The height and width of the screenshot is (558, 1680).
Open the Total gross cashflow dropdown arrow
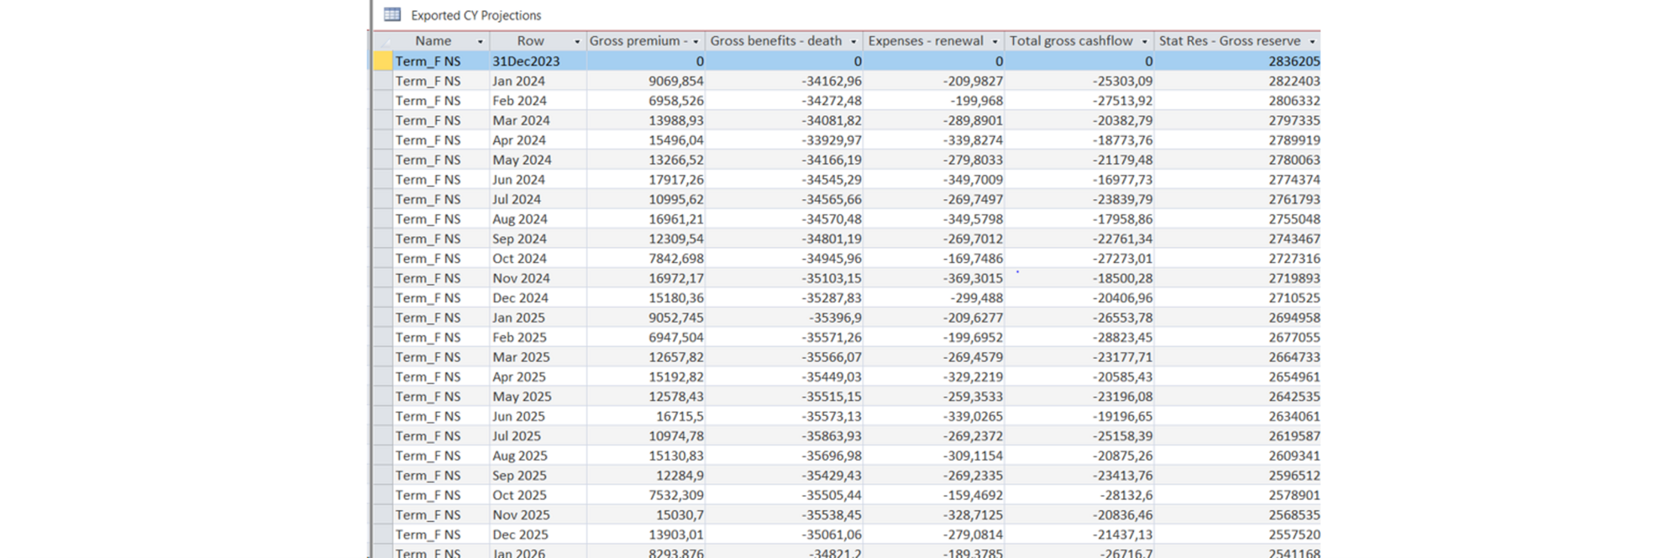pyautogui.click(x=1144, y=41)
